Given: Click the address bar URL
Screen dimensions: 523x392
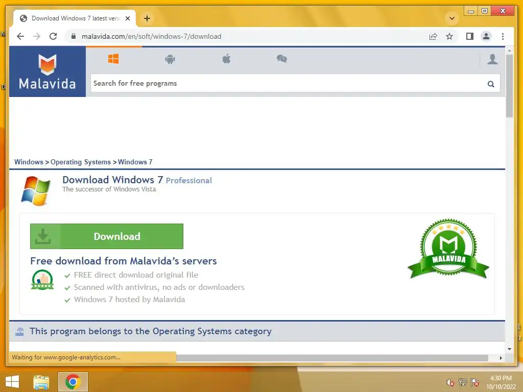Looking at the screenshot, I should 151,36.
